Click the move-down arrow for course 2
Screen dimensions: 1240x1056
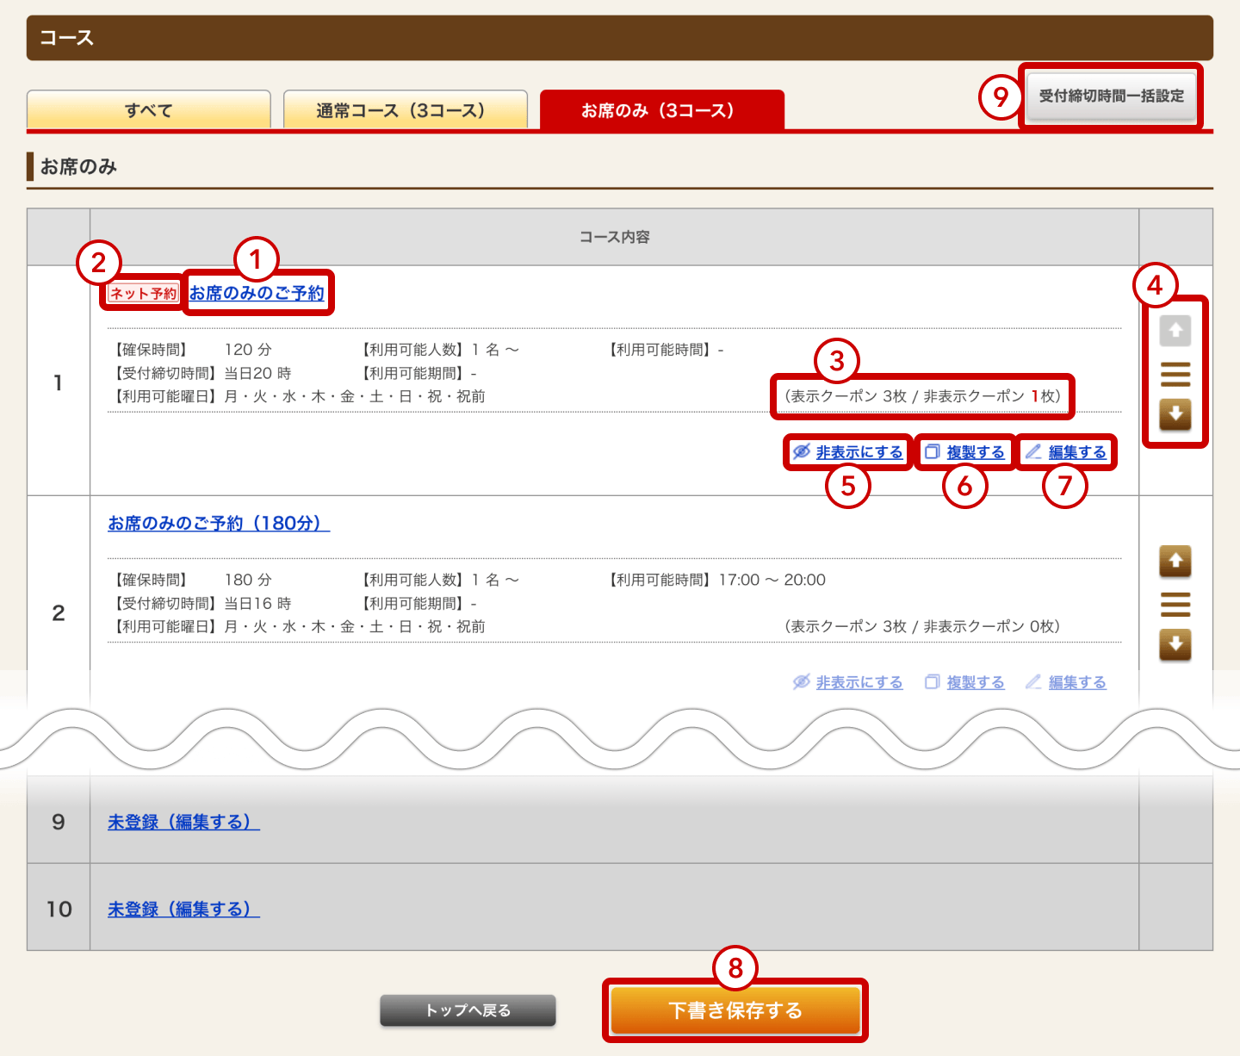tap(1175, 644)
